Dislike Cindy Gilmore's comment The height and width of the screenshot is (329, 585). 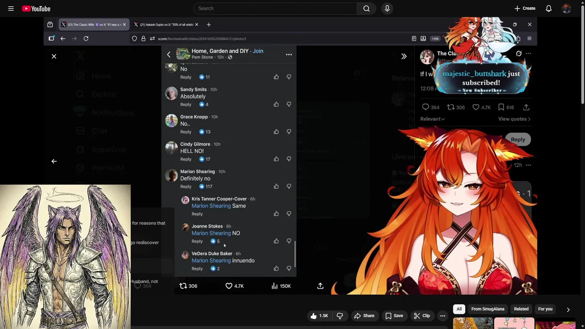pyautogui.click(x=289, y=159)
